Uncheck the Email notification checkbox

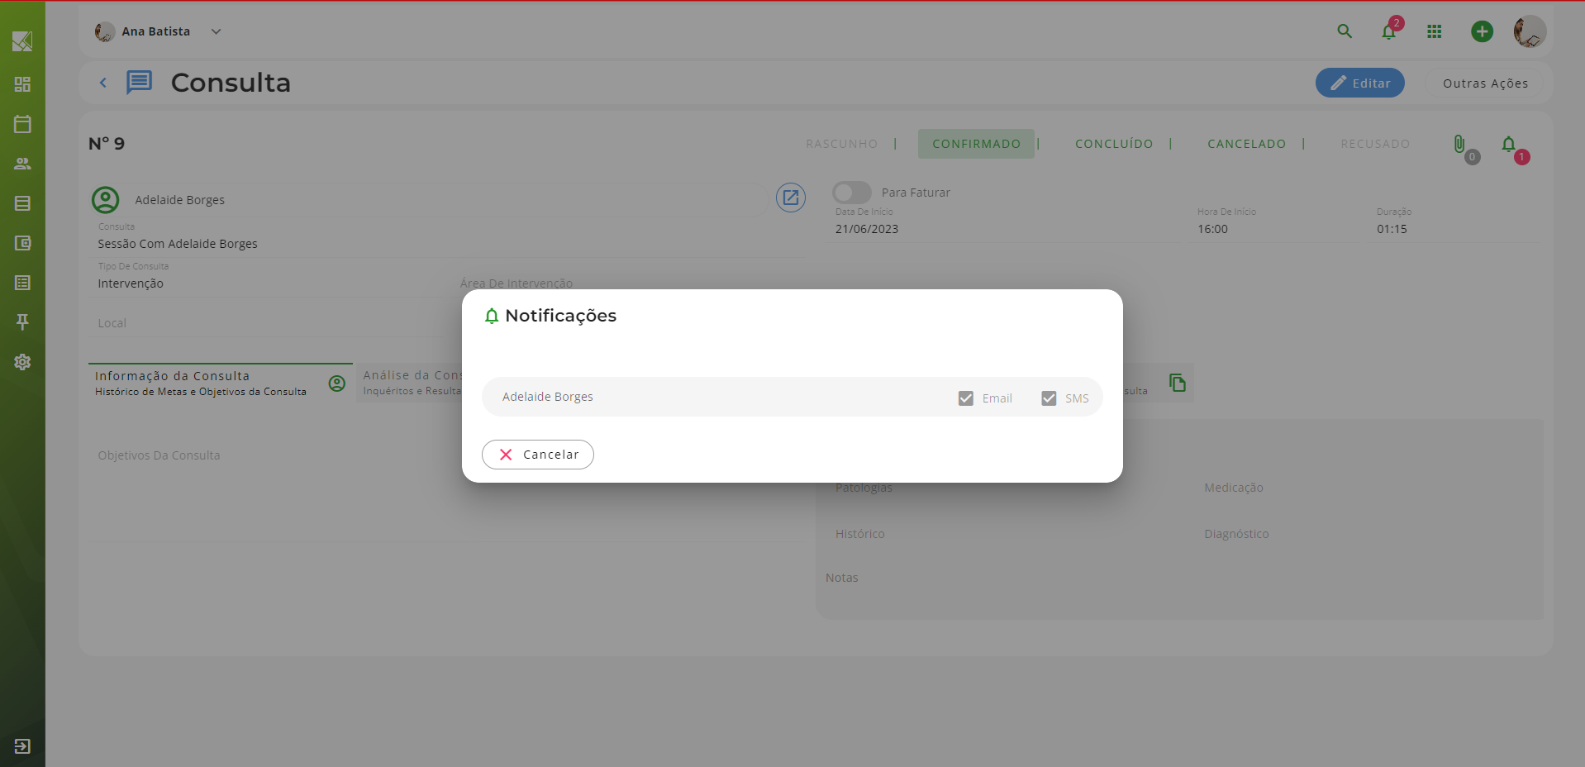tap(965, 398)
